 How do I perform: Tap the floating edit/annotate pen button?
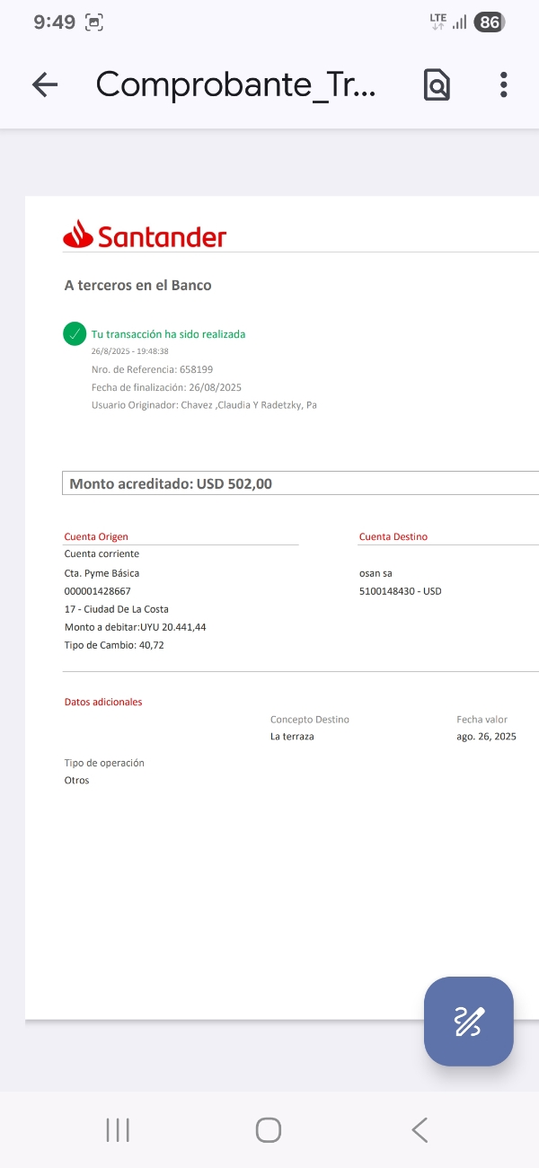coord(469,1022)
